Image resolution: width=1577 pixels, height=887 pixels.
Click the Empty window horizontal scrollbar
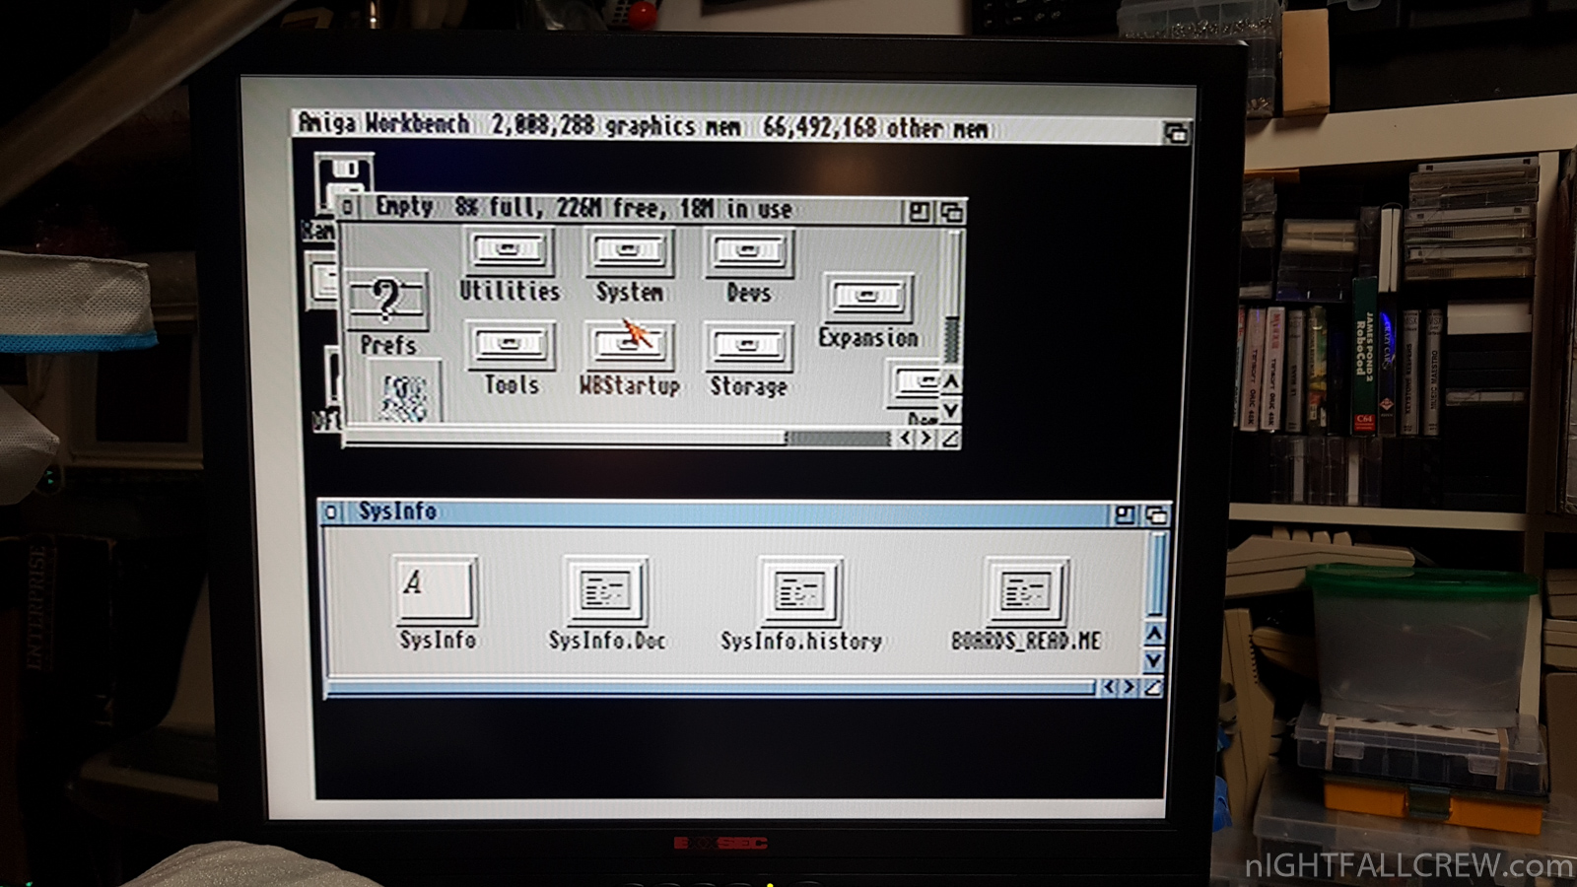619,439
